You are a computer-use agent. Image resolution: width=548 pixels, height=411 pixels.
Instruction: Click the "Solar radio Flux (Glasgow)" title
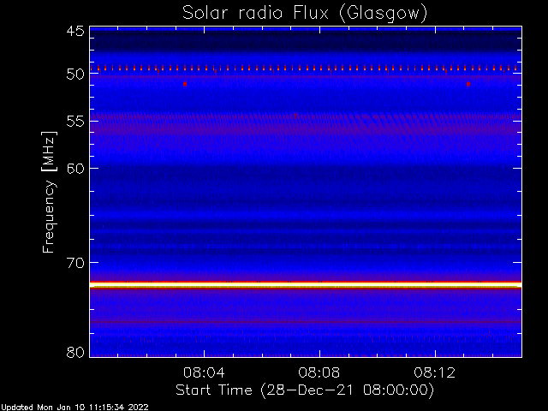coord(305,14)
